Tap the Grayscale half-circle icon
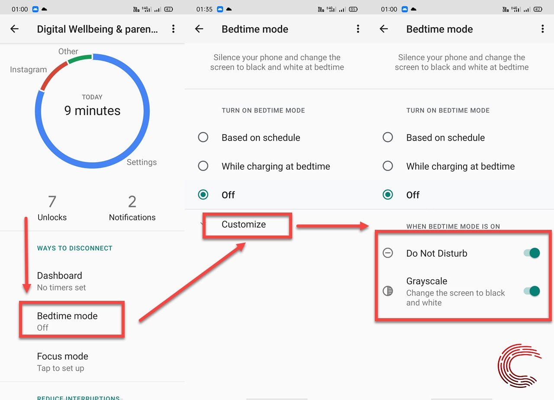The image size is (554, 400). click(x=388, y=291)
